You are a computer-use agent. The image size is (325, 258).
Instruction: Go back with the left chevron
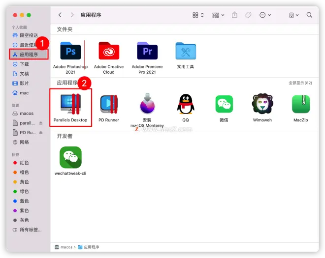click(60, 15)
